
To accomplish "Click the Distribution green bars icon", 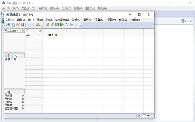I will point(62,25).
